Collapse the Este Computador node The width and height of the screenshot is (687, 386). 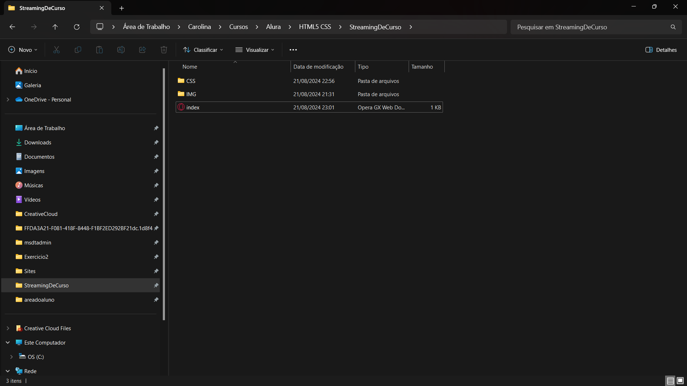8,343
